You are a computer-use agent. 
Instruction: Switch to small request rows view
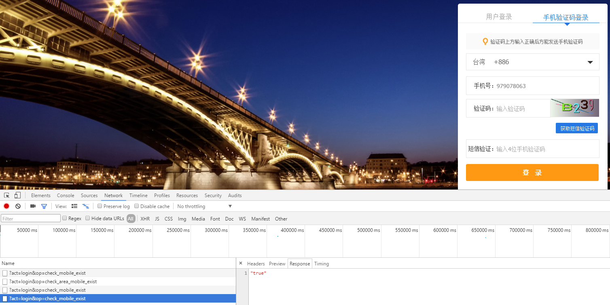85,206
